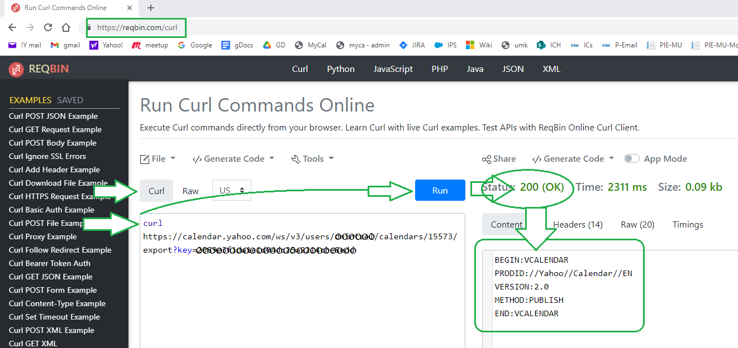Select the Timings response tab
This screenshot has height=348, width=738.
(x=687, y=224)
